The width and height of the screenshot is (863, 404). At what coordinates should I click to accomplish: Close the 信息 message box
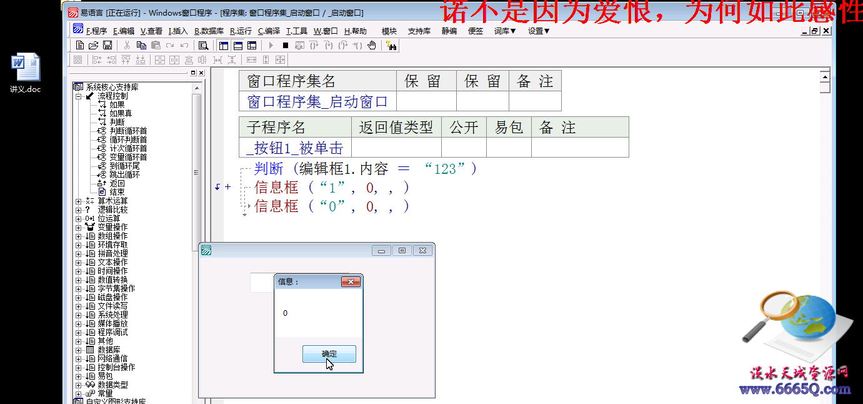click(351, 282)
